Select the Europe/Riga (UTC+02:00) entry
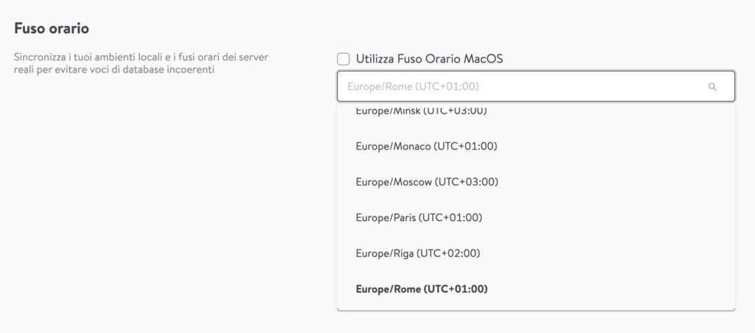This screenshot has width=755, height=333. [x=536, y=253]
